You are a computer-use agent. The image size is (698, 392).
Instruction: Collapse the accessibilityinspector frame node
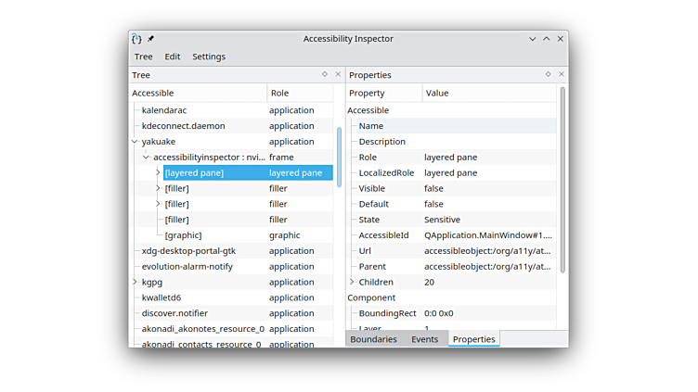pyautogui.click(x=146, y=158)
